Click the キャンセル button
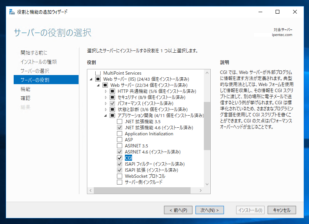 [282, 210]
